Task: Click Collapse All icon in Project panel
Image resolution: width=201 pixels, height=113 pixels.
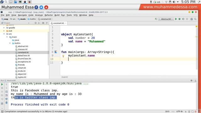Action: click(x=39, y=23)
